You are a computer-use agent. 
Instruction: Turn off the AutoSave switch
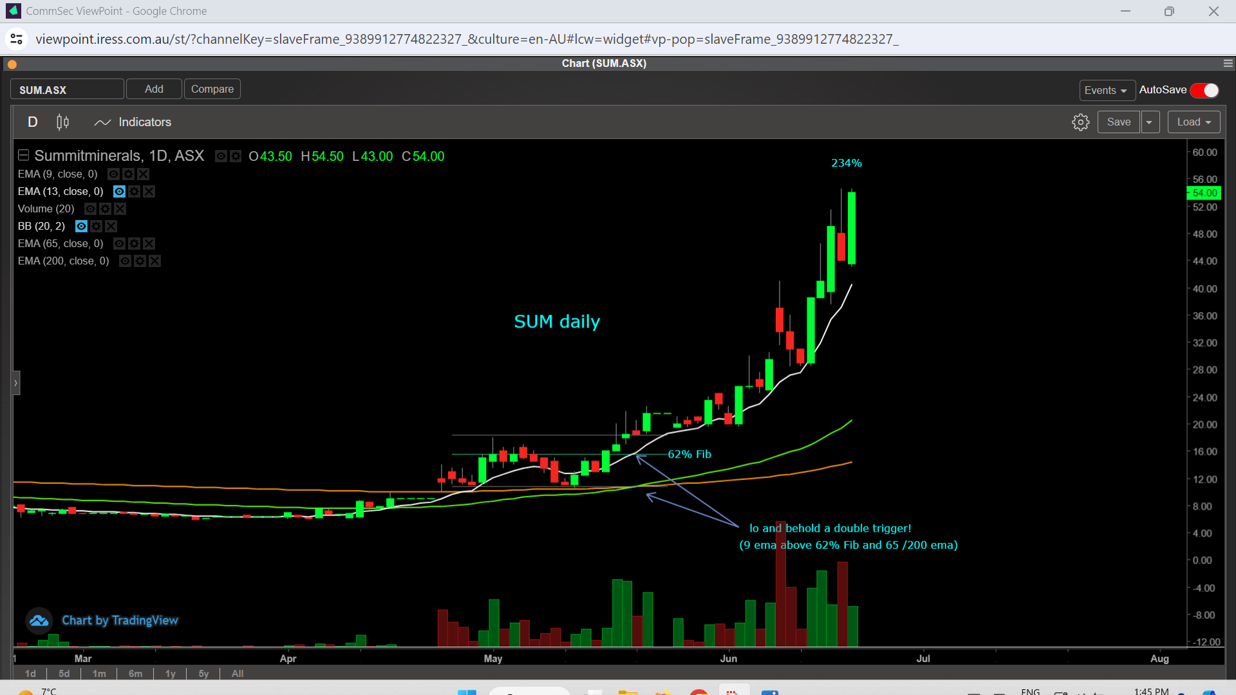1204,91
